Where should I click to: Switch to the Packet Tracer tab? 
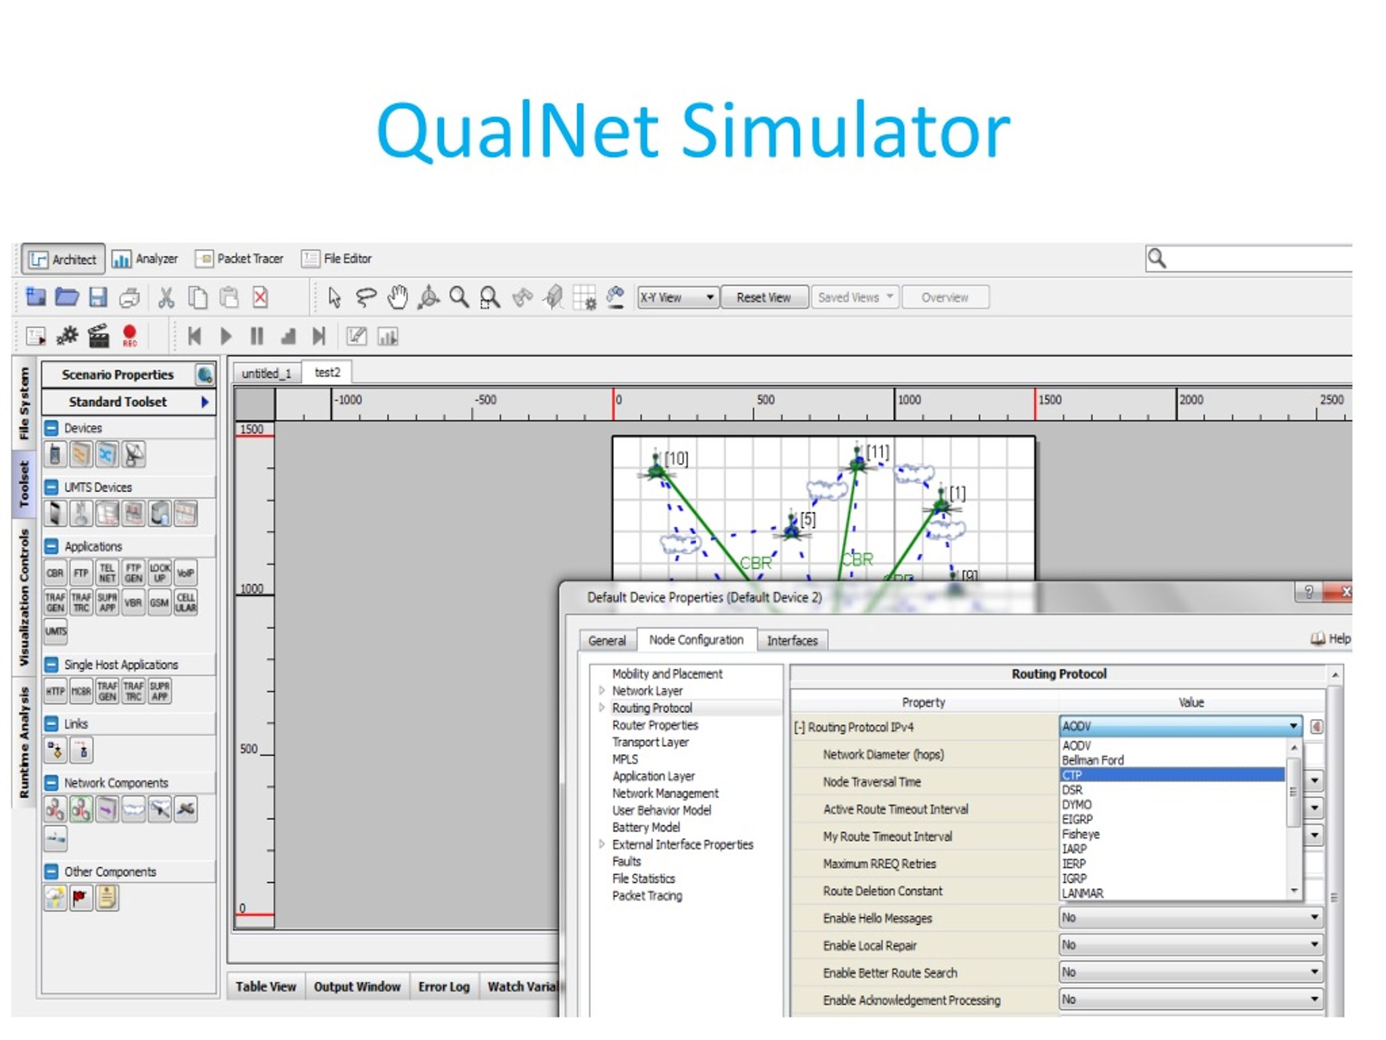(239, 259)
